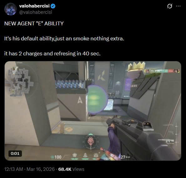The width and height of the screenshot is (186, 178).
Task: Open the @valohabercisi handle link
Action: 36,12
